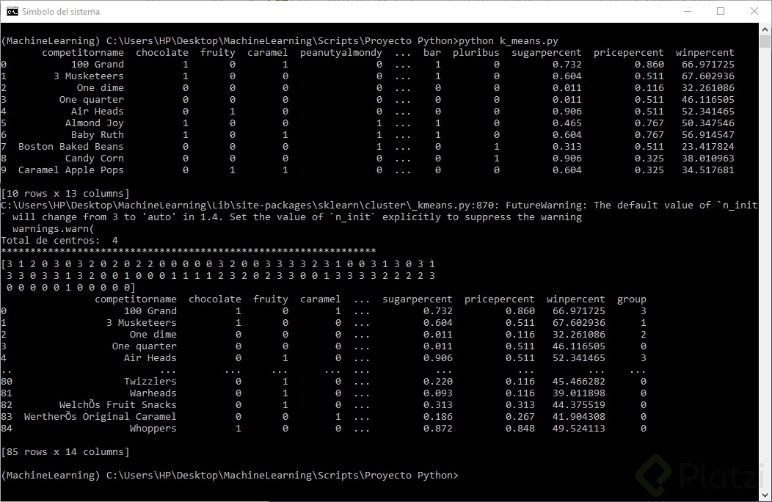Viewport: 772px width, 502px height.
Task: Click 'group' column header
Action: coord(632,299)
